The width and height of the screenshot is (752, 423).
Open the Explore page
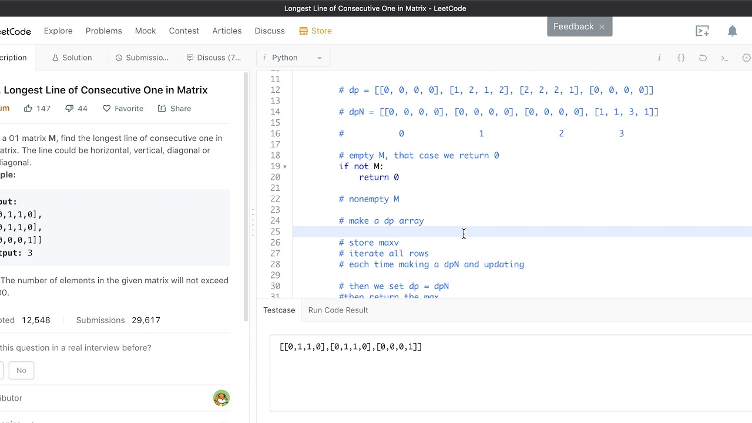click(x=58, y=31)
